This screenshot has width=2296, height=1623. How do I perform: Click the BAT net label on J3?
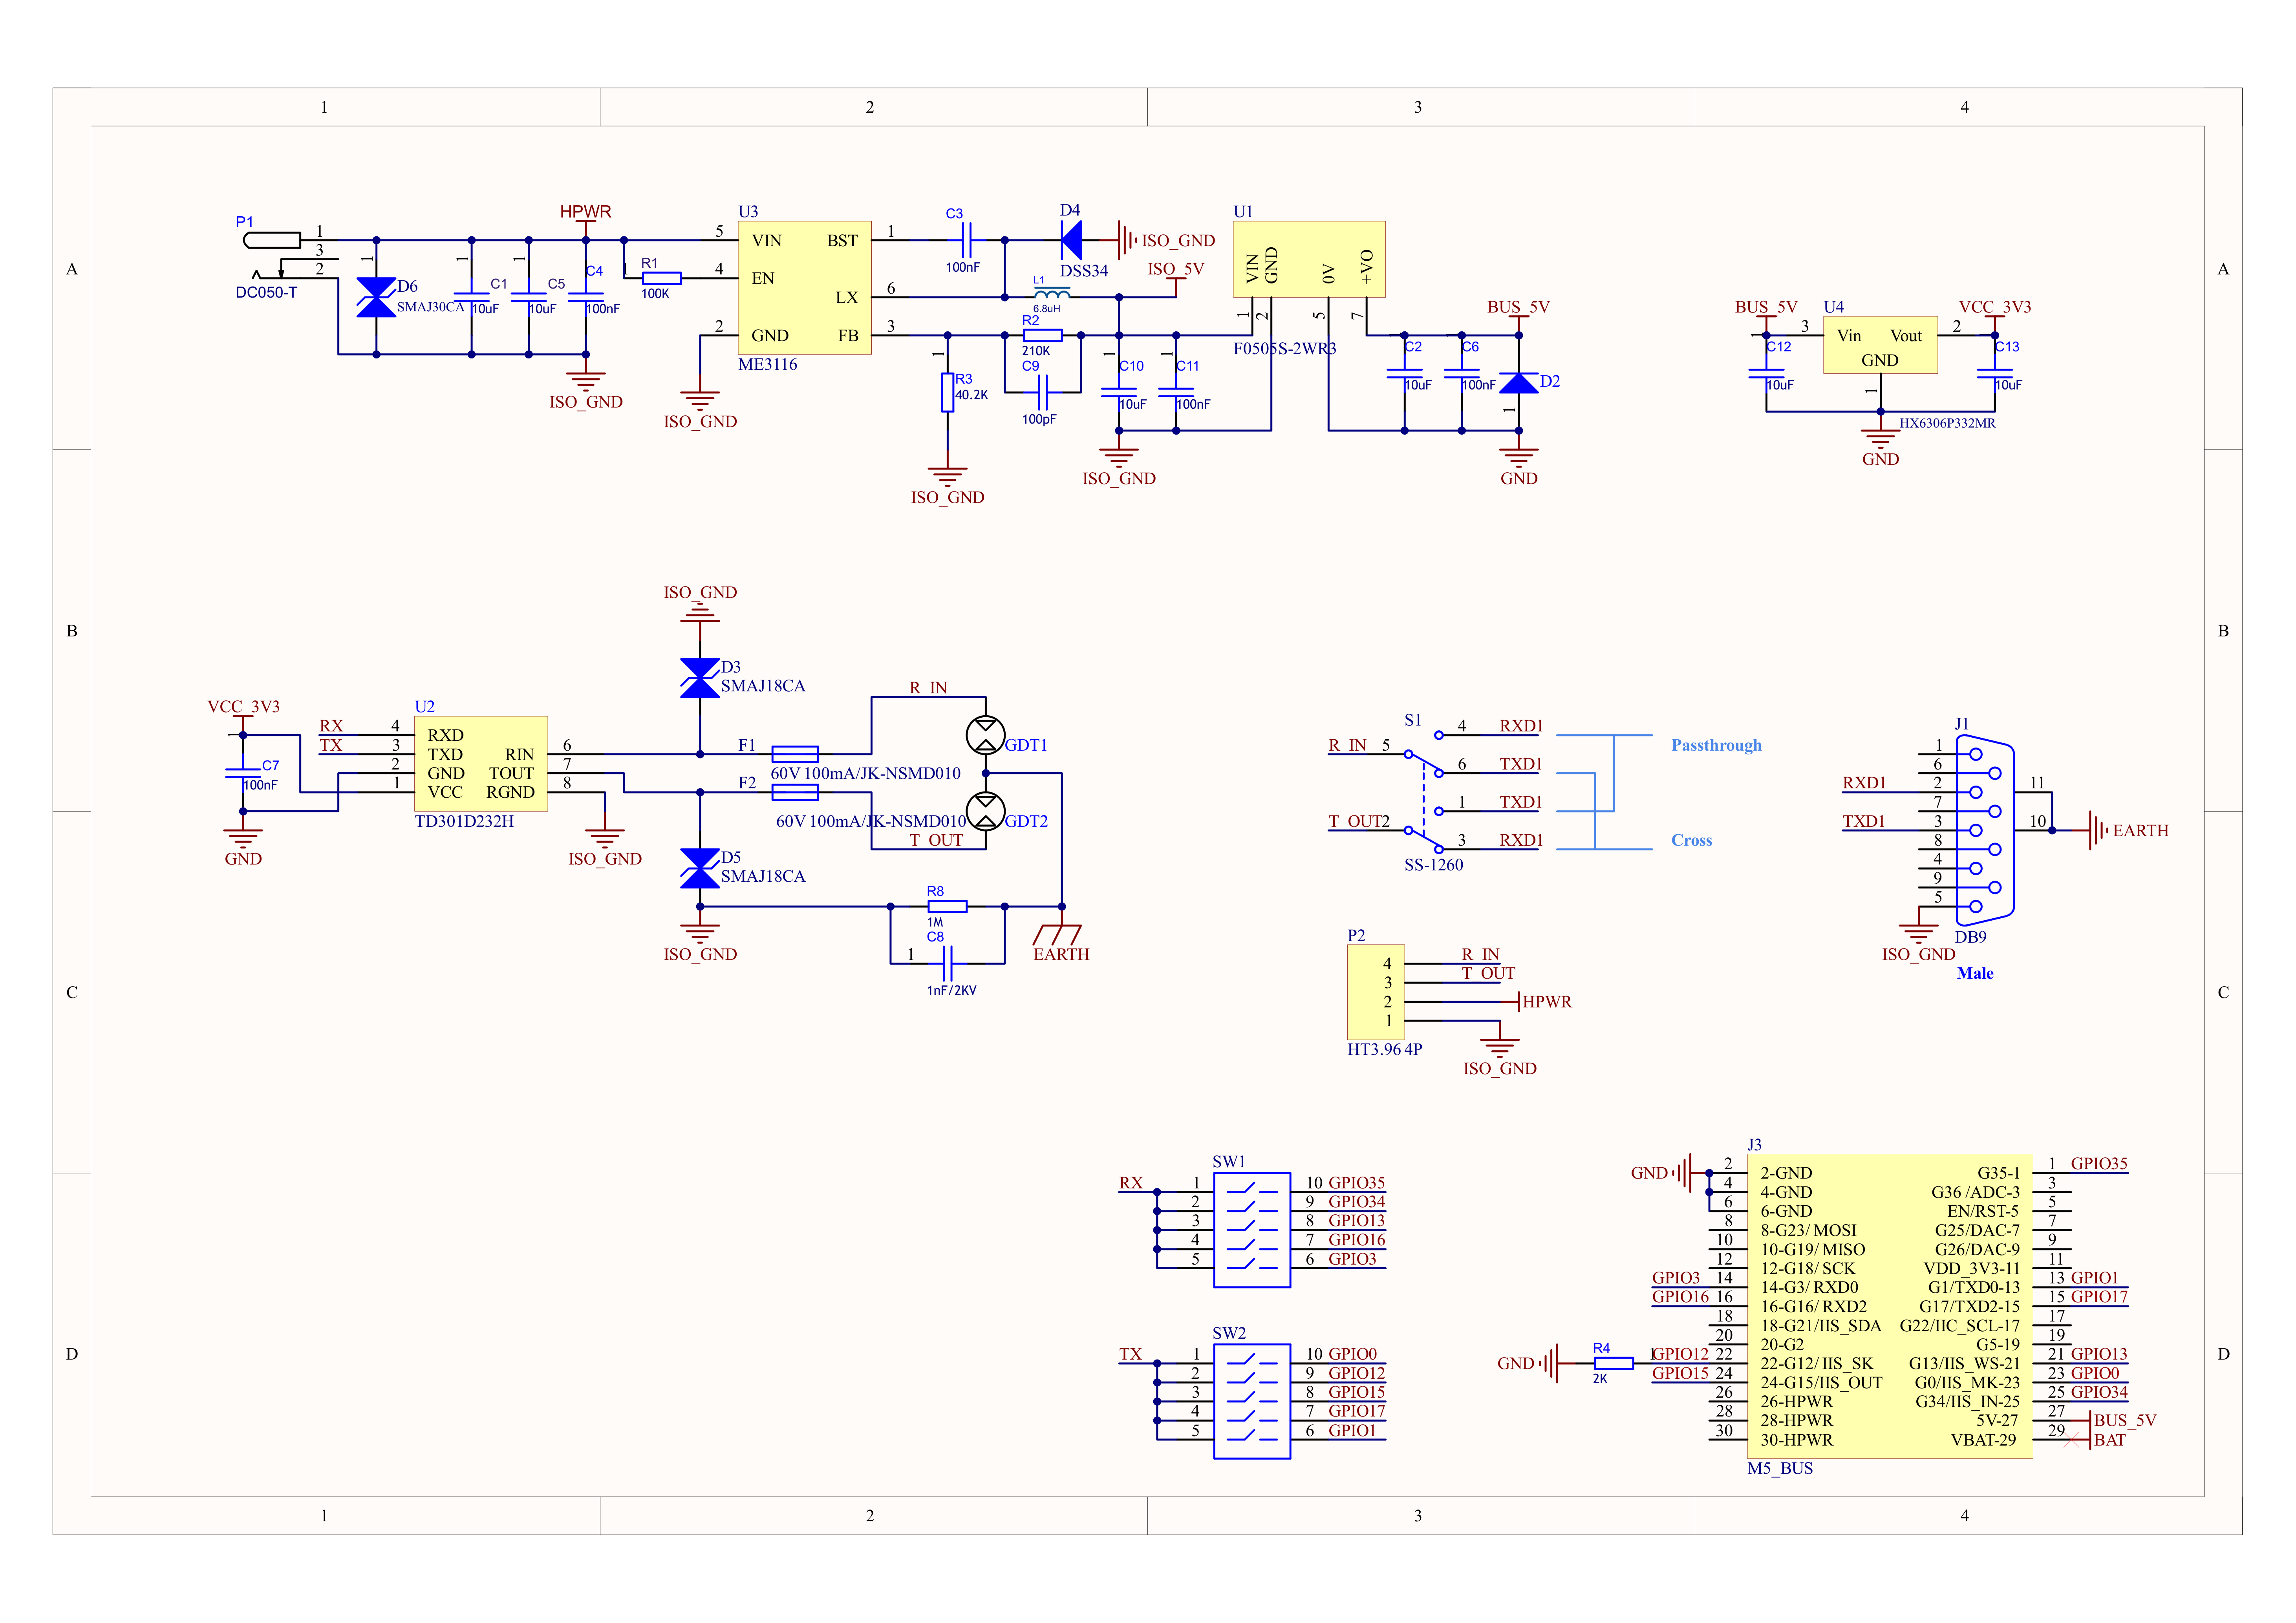click(2109, 1440)
